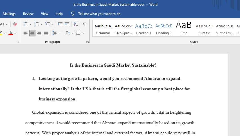The width and height of the screenshot is (240, 136).
Task: Apply the red font color
Action: pos(11,33)
